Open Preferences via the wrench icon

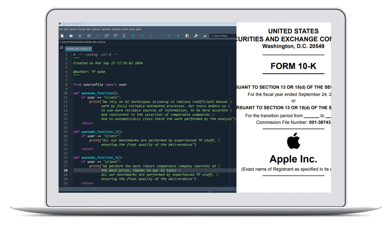196,36
